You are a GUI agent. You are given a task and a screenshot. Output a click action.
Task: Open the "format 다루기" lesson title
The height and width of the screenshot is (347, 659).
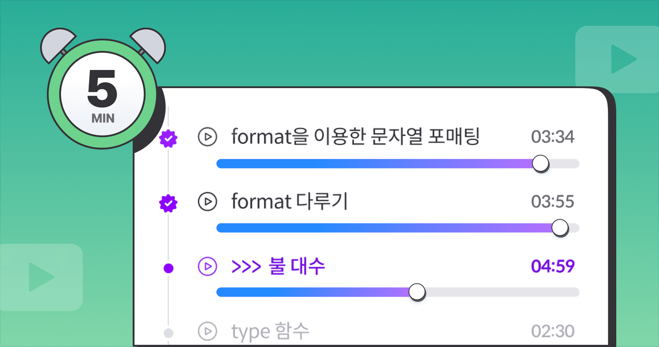[289, 201]
